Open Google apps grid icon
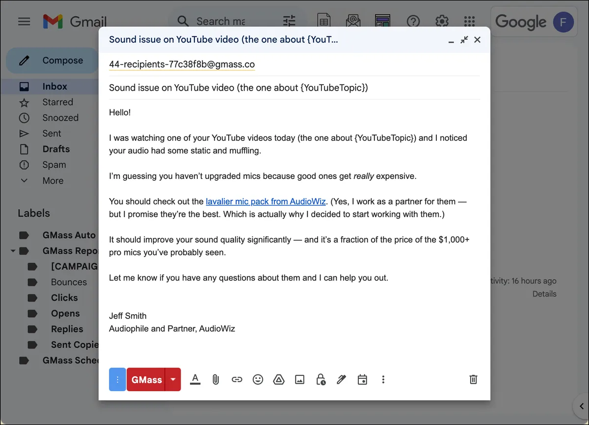The height and width of the screenshot is (425, 589). (470, 22)
